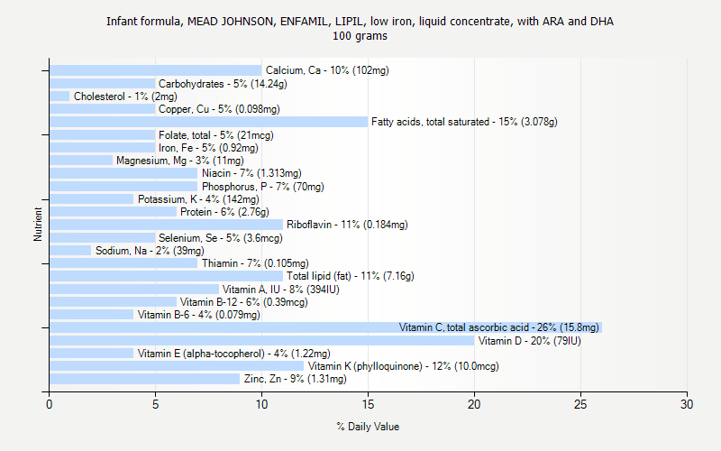This screenshot has height=451, width=721.
Task: Click the Thiamin - 7% (0.105mg) label
Action: (255, 263)
